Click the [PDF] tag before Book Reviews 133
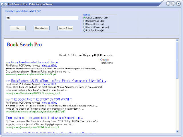Image resolution: width=183 pixels, height=137 pixels. pos(8,81)
